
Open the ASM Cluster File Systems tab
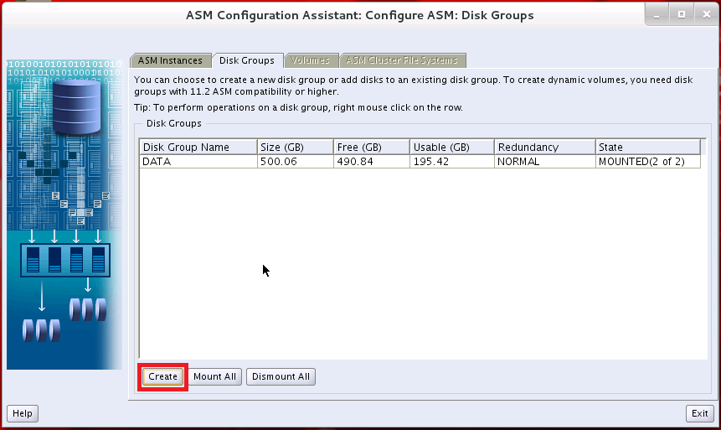(402, 60)
